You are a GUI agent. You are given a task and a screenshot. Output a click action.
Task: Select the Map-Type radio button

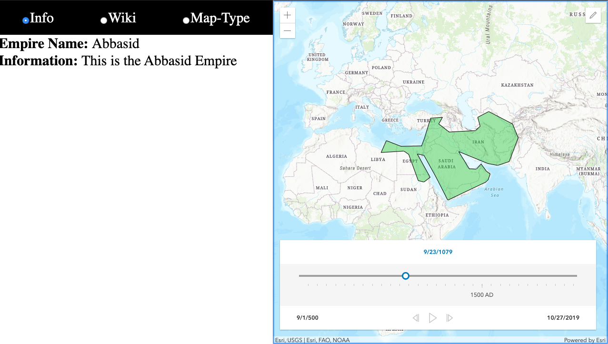[x=186, y=20]
